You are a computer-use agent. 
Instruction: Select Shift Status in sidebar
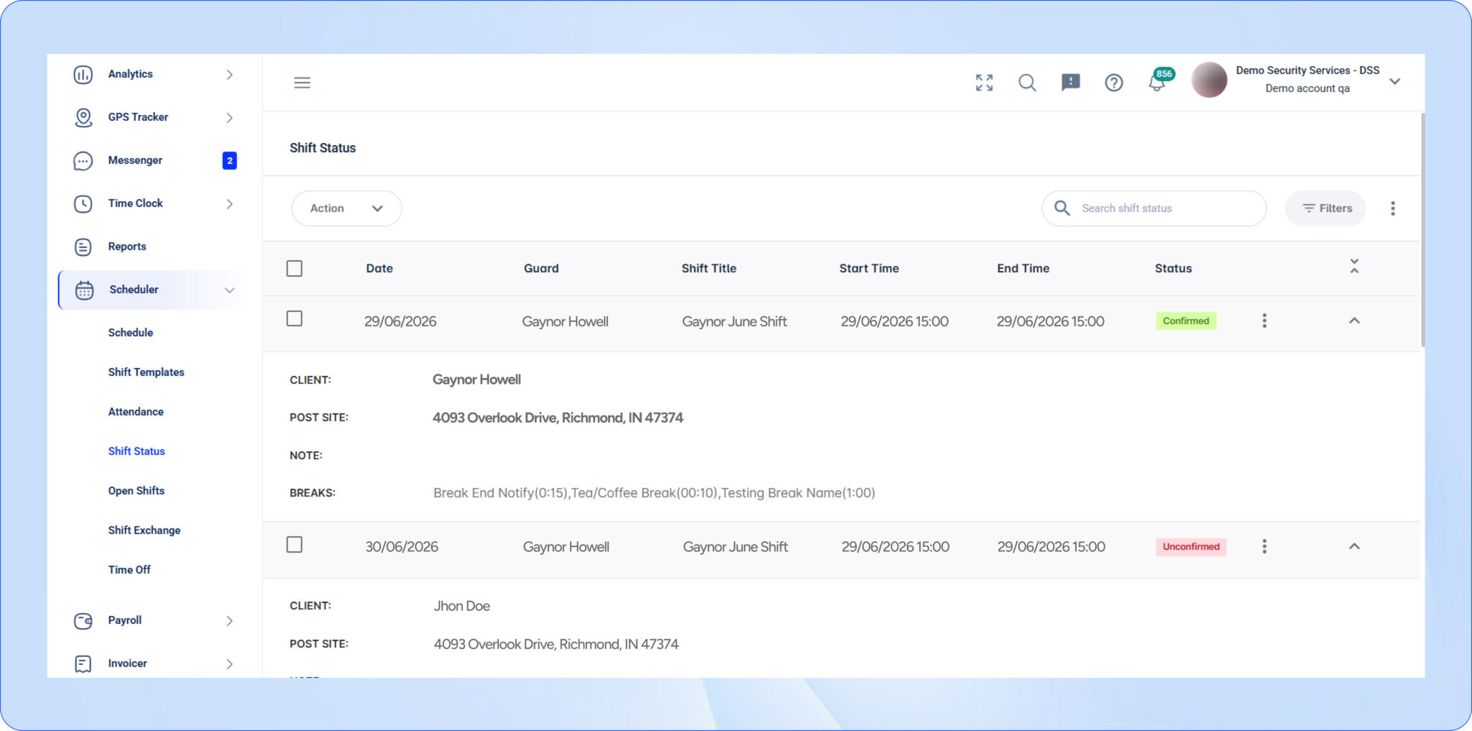tap(137, 451)
